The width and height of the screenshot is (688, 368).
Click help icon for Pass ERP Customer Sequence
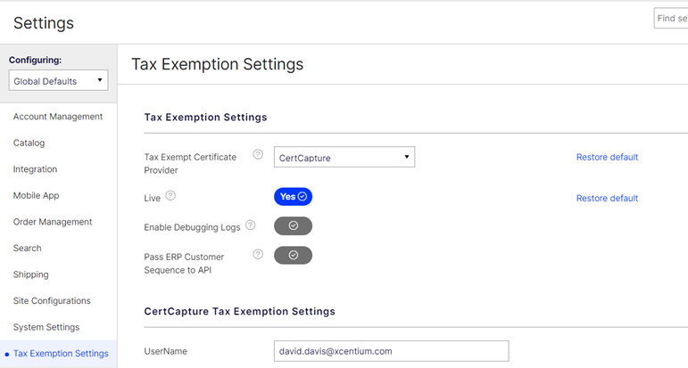pos(258,254)
